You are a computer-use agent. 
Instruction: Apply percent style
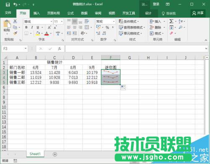[108, 27]
